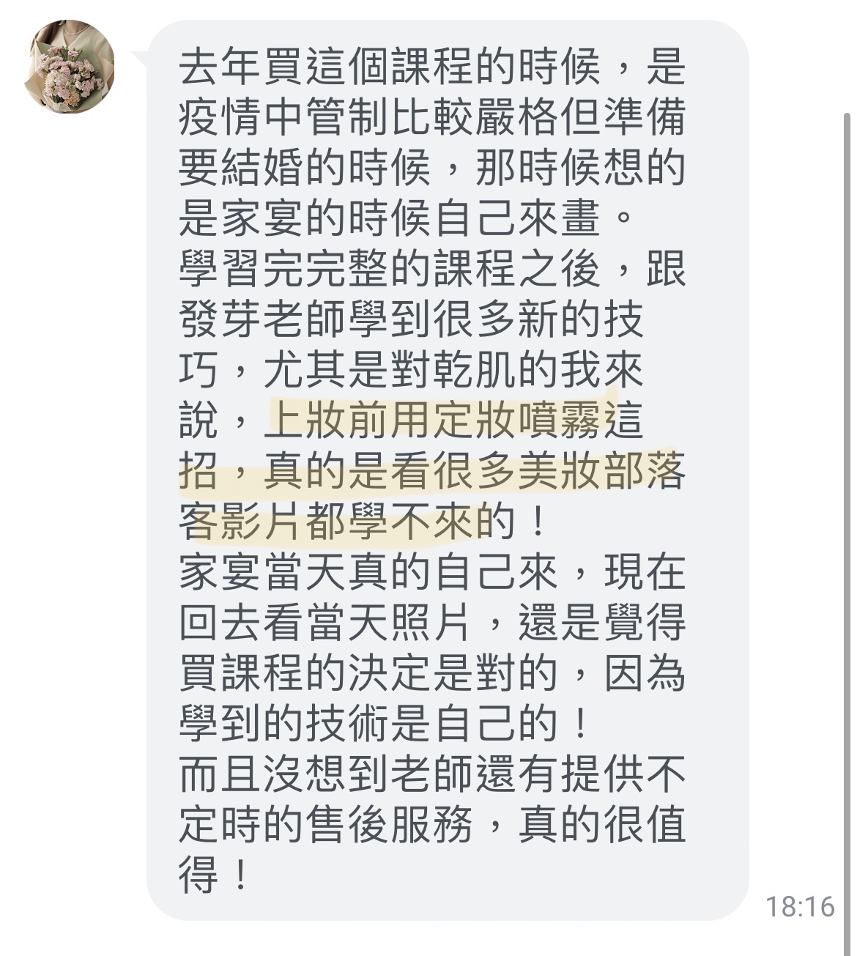The image size is (857, 956).
Task: Click the highlighted text 客影片都學不來的
Action: click(x=346, y=521)
